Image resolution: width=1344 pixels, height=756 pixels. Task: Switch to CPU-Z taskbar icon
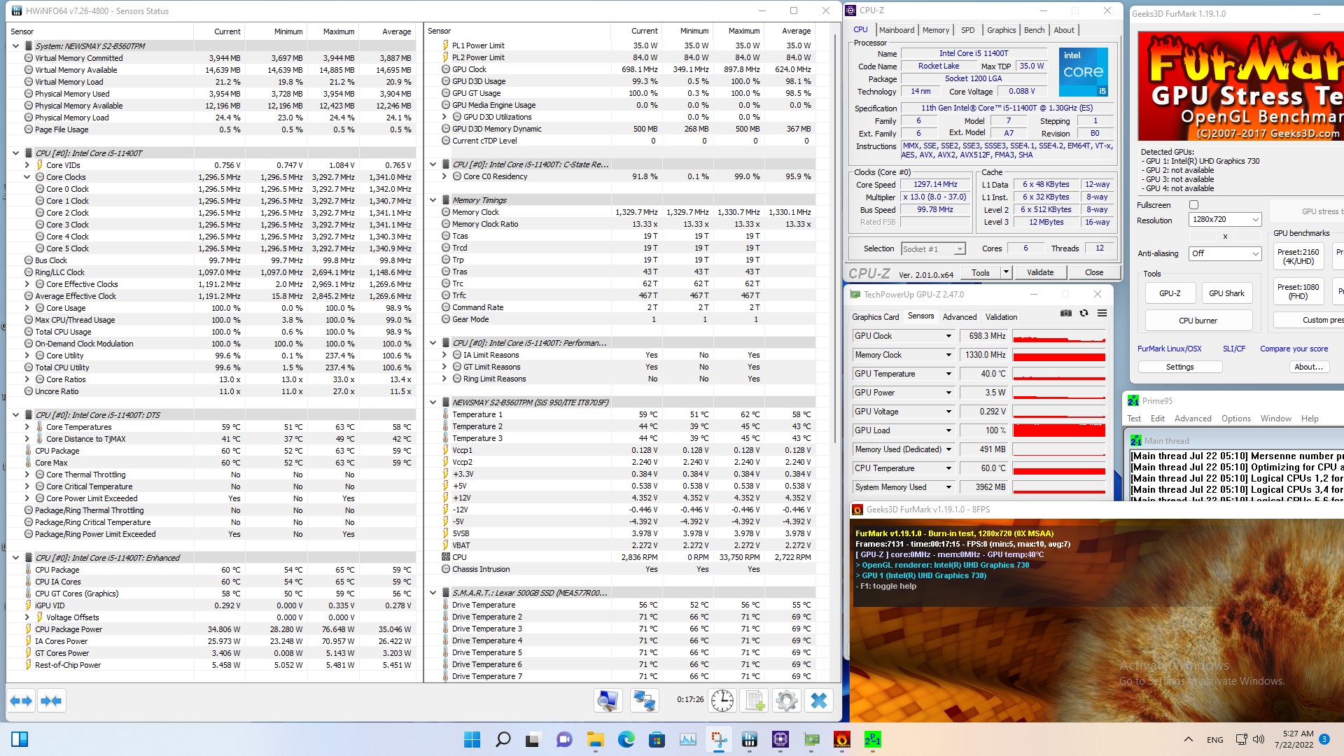(x=780, y=739)
